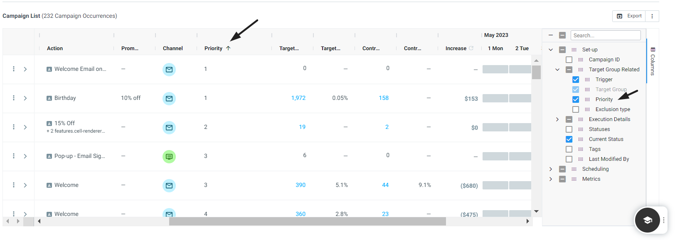Click horizontal scrollbar left arrow
Viewport: 675px width, 240px height.
(39, 221)
